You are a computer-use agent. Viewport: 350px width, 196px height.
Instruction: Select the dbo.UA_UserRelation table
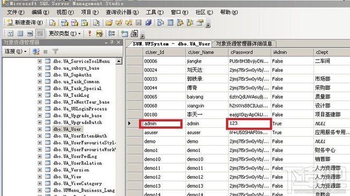click(78, 163)
